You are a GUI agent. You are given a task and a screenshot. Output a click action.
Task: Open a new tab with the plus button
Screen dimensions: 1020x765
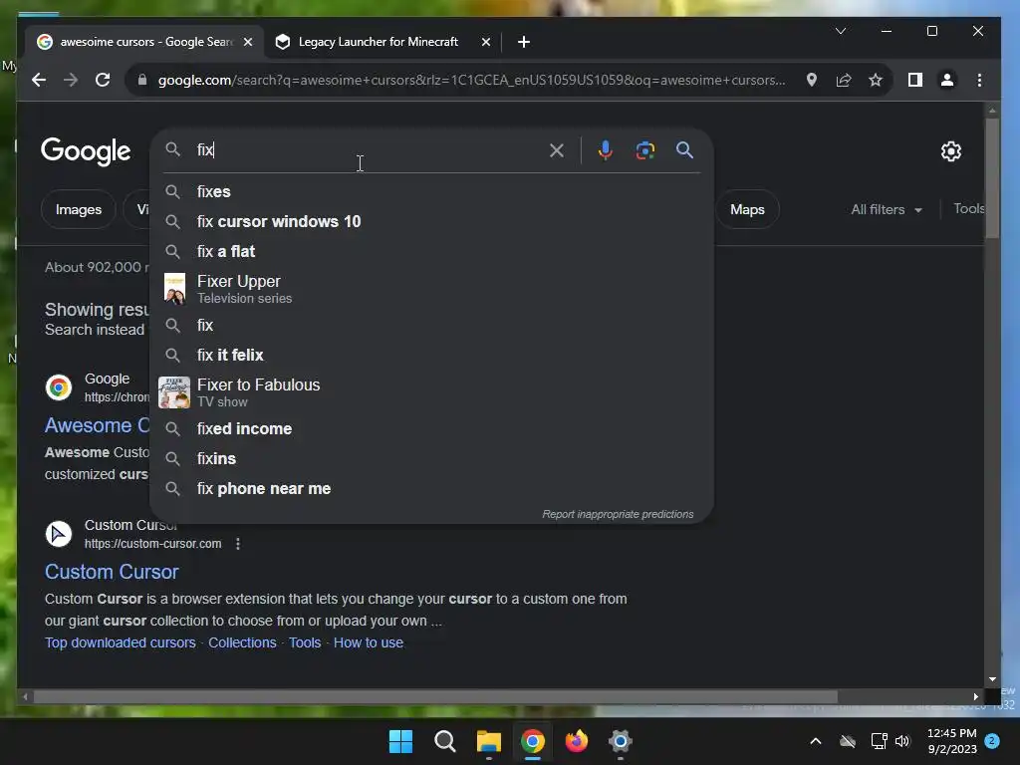click(524, 42)
